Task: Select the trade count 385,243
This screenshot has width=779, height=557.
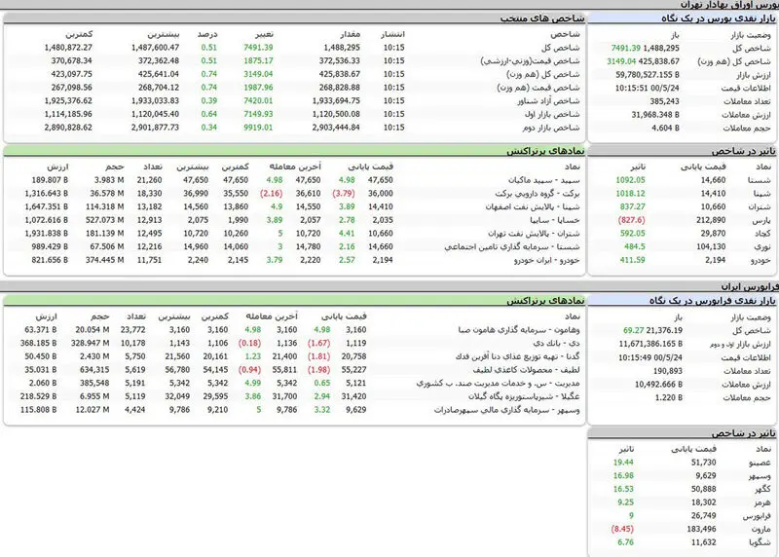Action: click(x=665, y=101)
